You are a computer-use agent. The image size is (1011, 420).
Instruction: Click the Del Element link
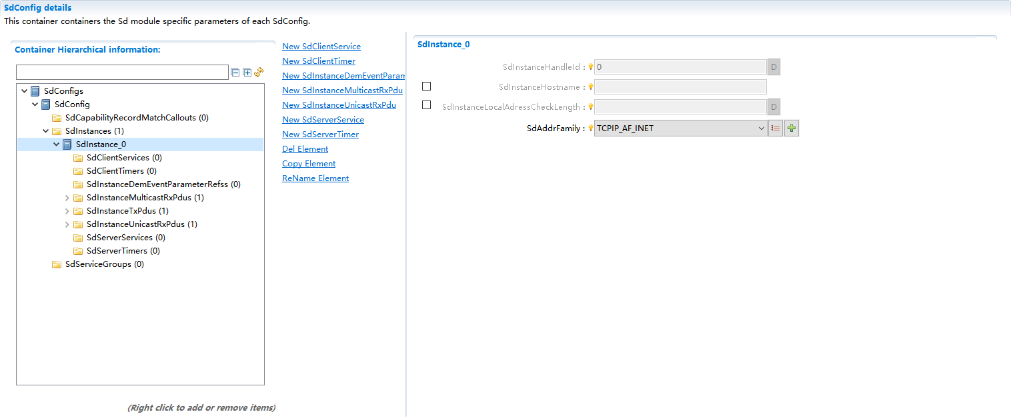point(305,148)
